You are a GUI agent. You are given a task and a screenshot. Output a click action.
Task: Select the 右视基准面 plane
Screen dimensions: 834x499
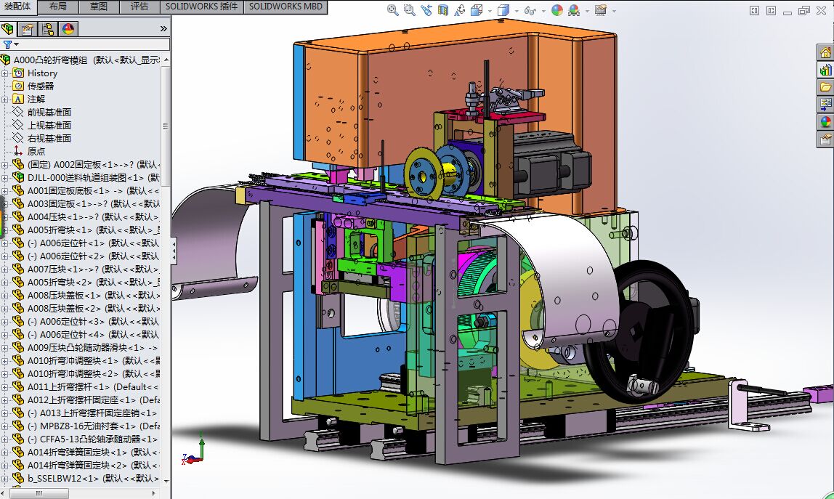pos(49,138)
